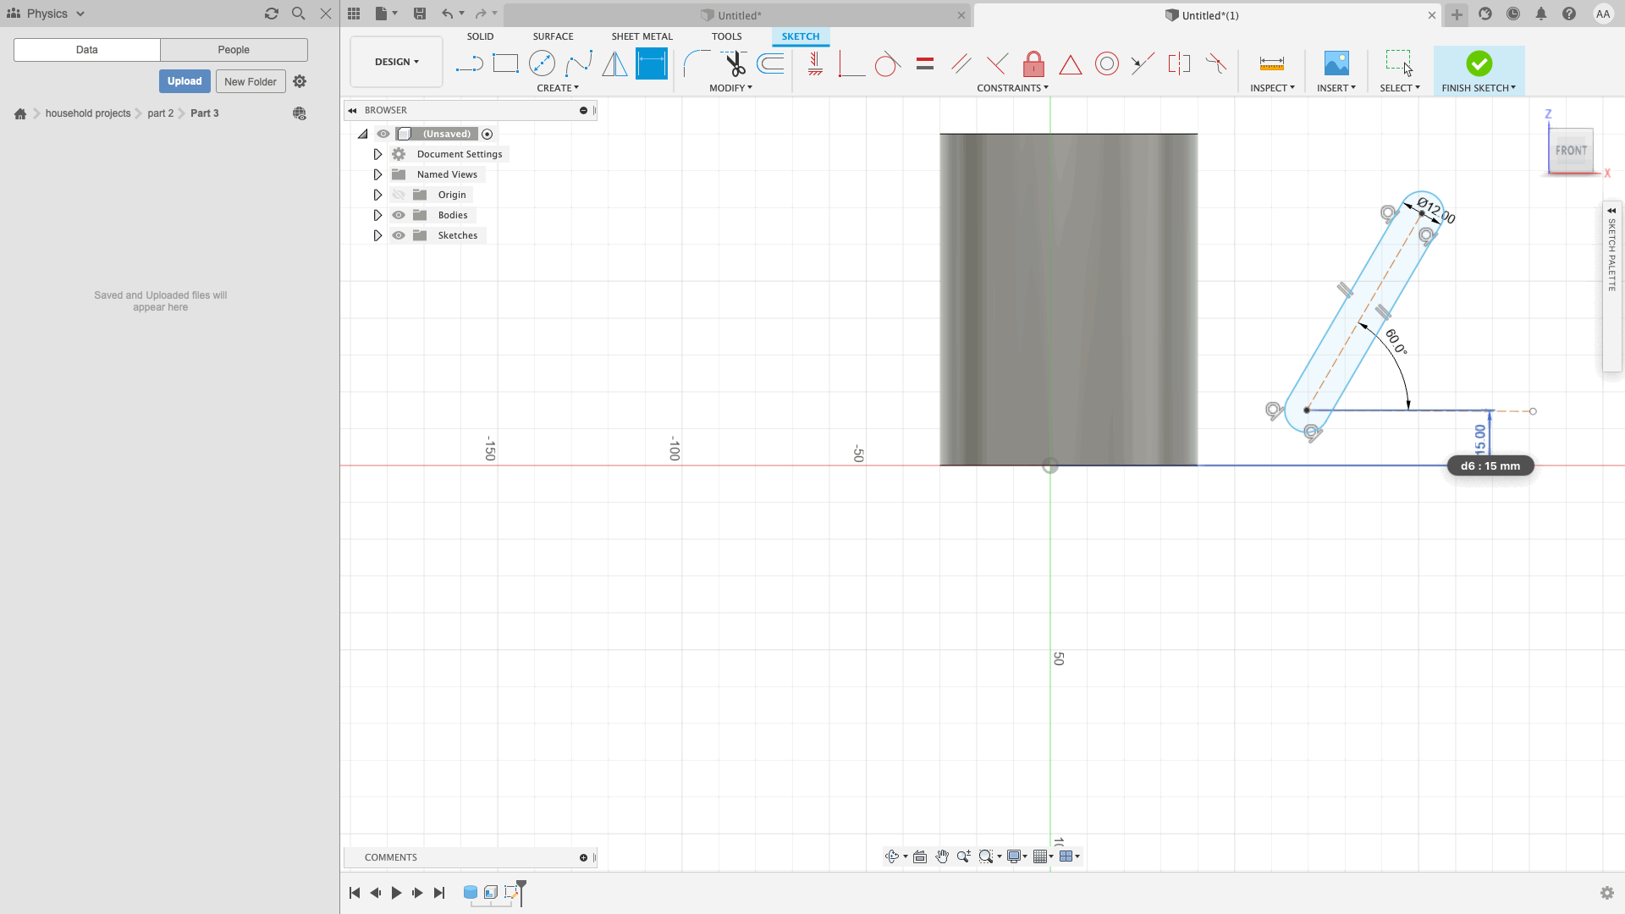This screenshot has width=1625, height=914.
Task: Click the Upload button
Action: [185, 81]
